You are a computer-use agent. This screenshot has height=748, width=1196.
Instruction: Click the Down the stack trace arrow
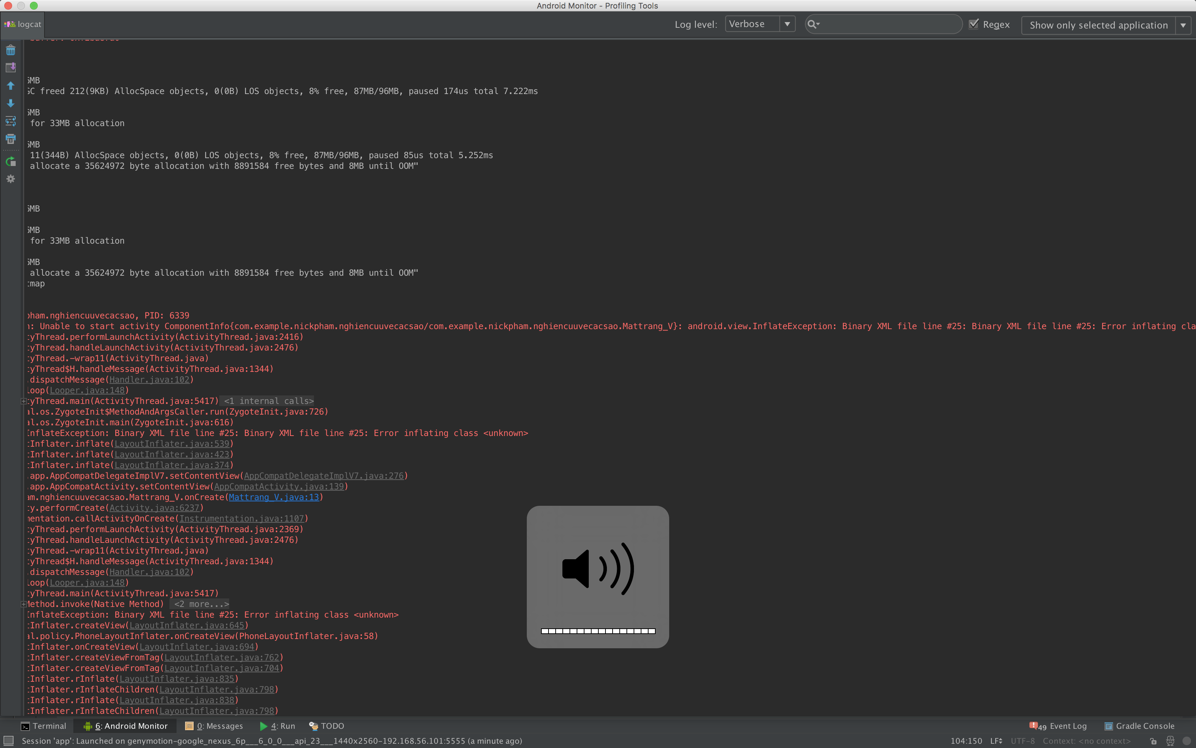tap(10, 103)
